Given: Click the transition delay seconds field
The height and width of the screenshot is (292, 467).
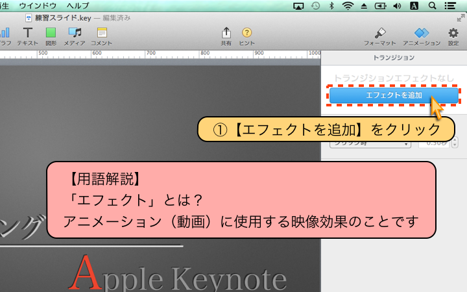Looking at the screenshot, I should tap(434, 144).
